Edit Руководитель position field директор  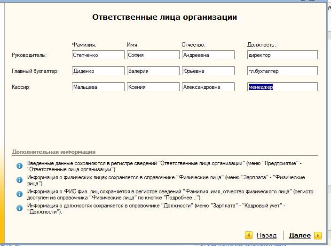coord(283,55)
